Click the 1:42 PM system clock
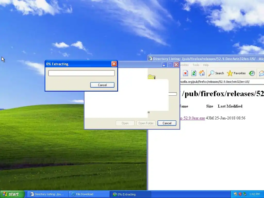 point(254,194)
